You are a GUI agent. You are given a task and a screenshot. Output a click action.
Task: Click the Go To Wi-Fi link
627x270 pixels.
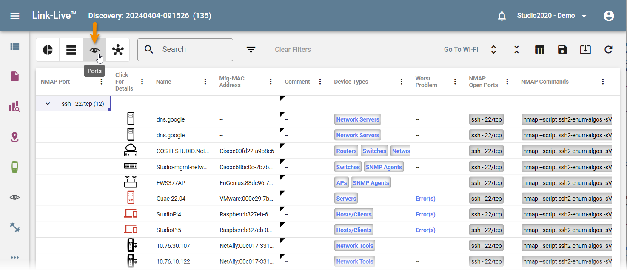point(461,50)
